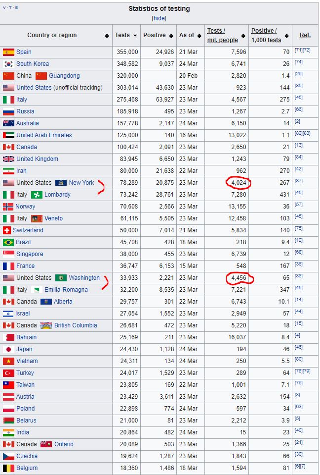Click the Australia flag icon
This screenshot has width=320, height=475.
(8, 123)
